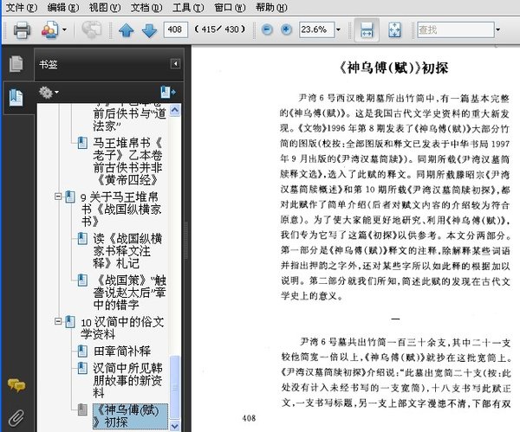
Task: Click gray bookmark icon beside 《神乌傅(赋)》初探
Action: point(82,409)
